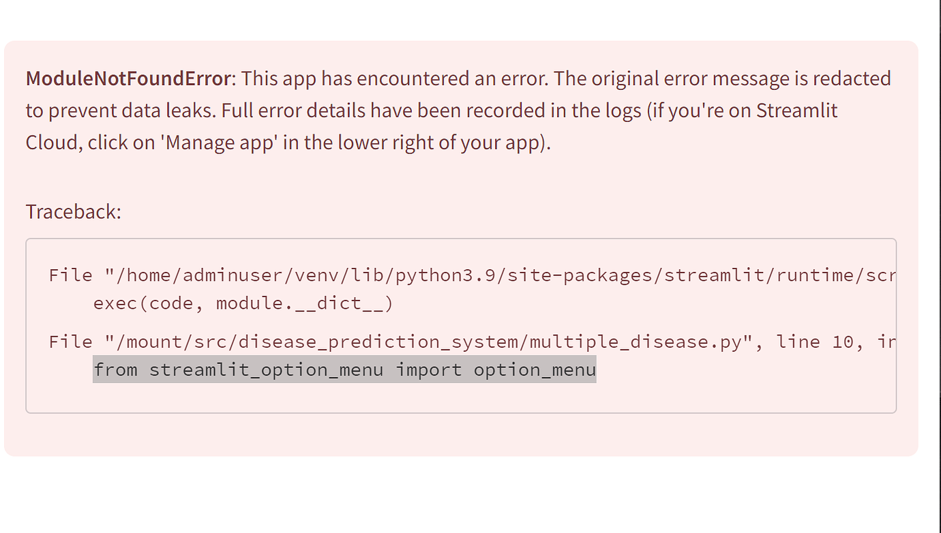Click 'line 10' in the traceback
The image size is (941, 533).
click(x=814, y=341)
